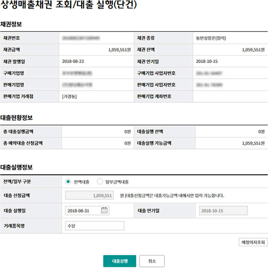Image resolution: width=268 pixels, height=268 pixels.
Task: Click the 대출실행정보 section heading
Action: (x=17, y=167)
